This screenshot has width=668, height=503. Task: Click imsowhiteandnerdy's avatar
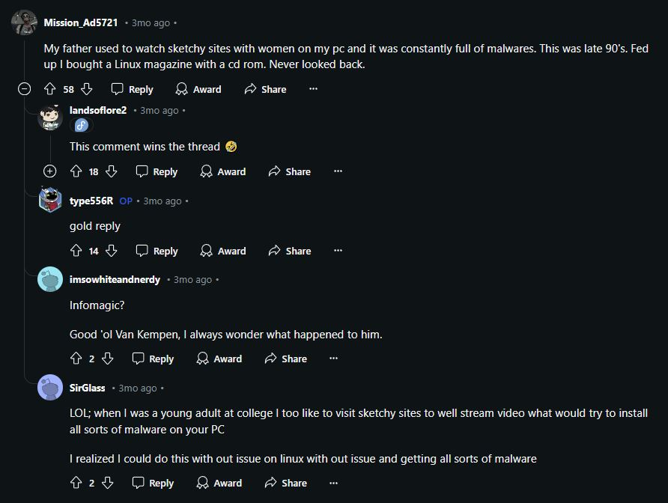(50, 279)
